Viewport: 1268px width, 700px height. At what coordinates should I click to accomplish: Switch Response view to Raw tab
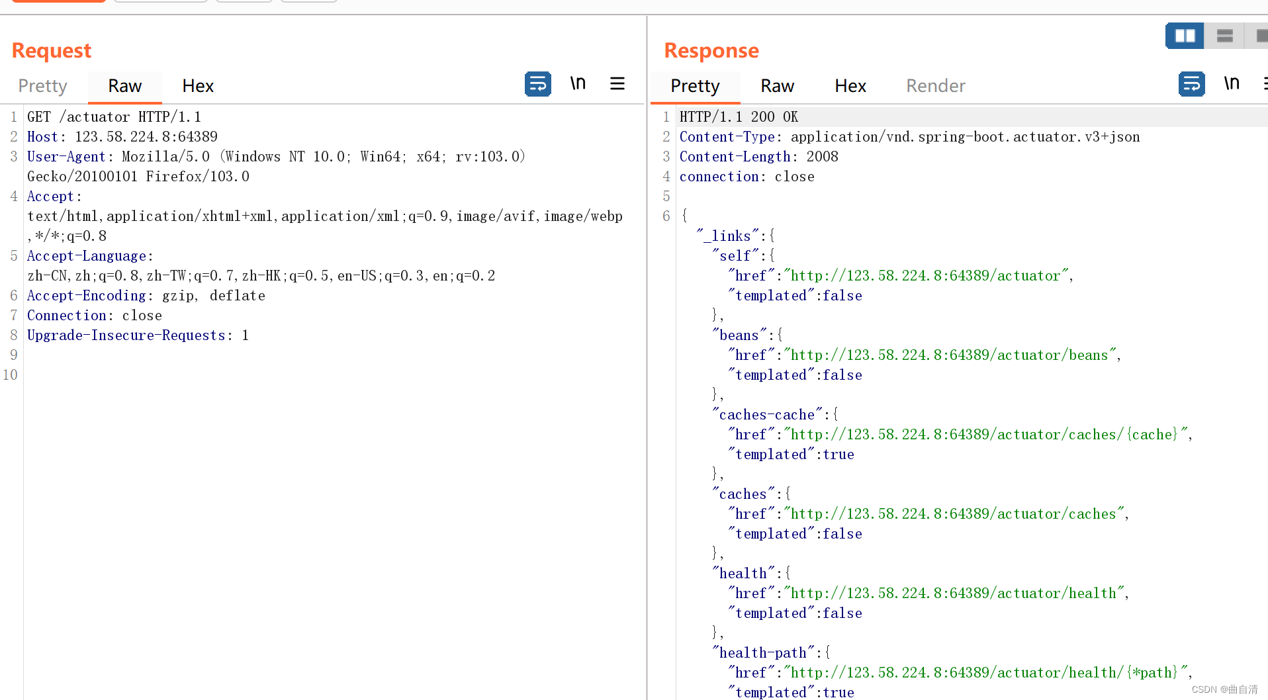point(777,86)
